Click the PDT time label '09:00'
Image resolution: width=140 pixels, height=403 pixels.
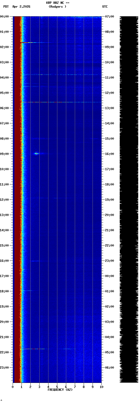pos(4,154)
